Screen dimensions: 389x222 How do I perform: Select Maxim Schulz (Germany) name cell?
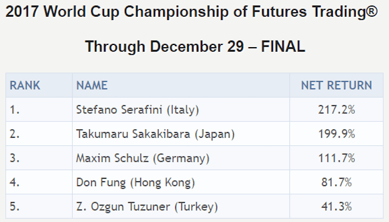point(181,158)
